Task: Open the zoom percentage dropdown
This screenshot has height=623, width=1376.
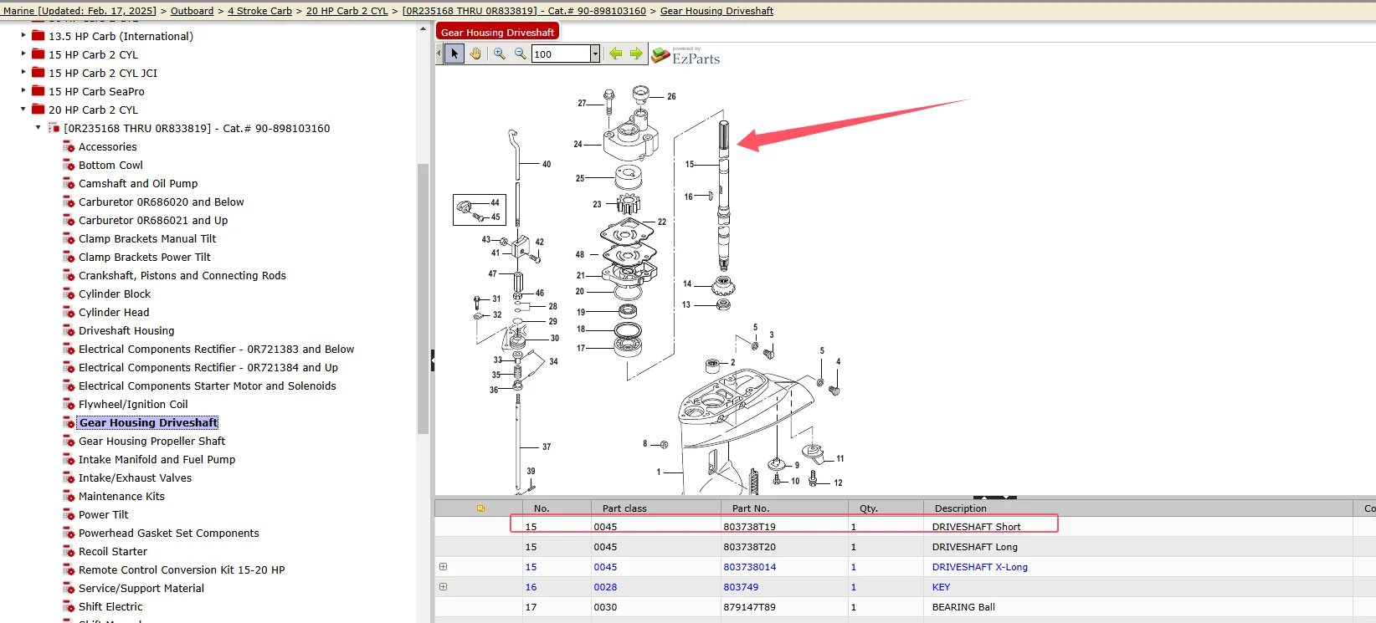Action: pos(595,54)
